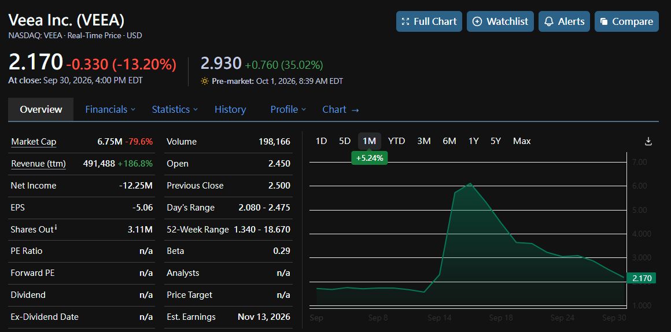Viewport: 671px width, 332px height.
Task: Open the Market Cap link
Action: [34, 142]
